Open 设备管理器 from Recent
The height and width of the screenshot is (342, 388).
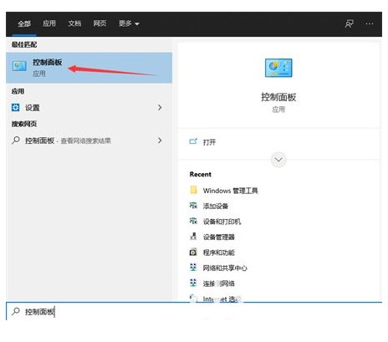(x=219, y=237)
